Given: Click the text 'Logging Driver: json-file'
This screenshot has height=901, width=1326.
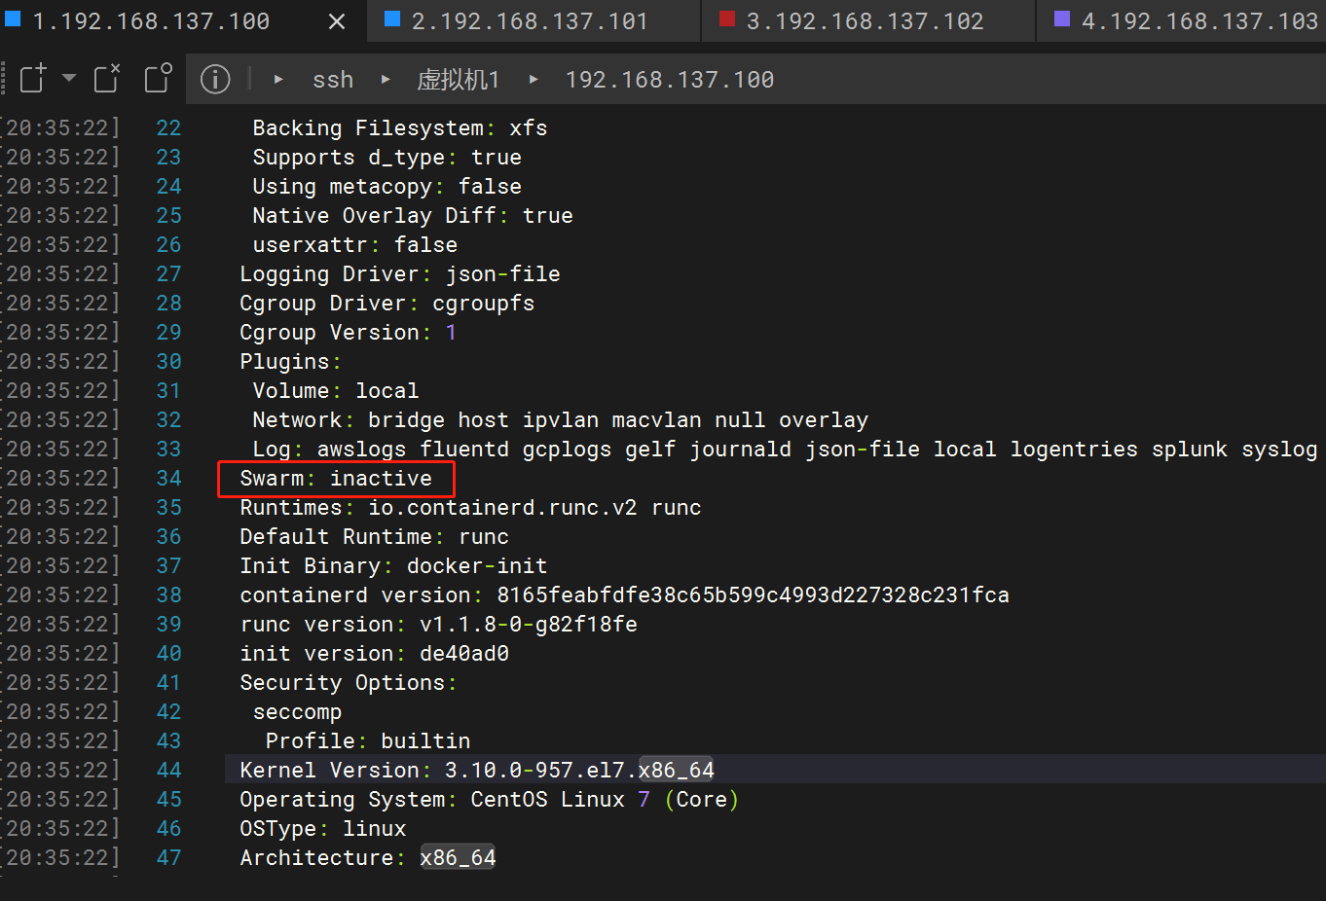Looking at the screenshot, I should click(400, 273).
